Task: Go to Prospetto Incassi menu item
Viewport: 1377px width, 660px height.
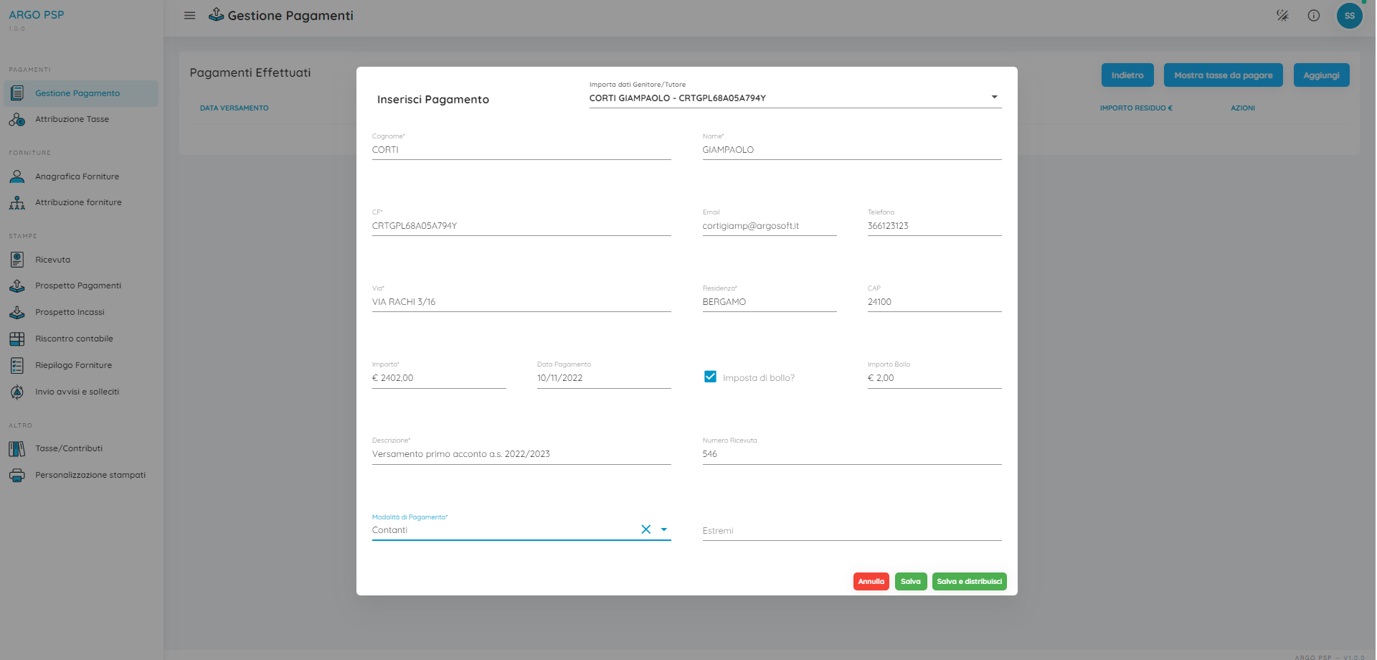Action: [70, 312]
